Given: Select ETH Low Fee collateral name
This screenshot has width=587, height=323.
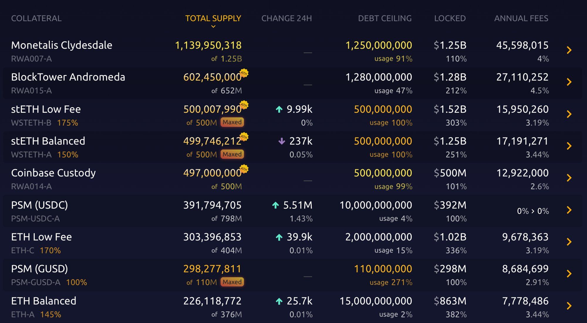Looking at the screenshot, I should point(41,237).
